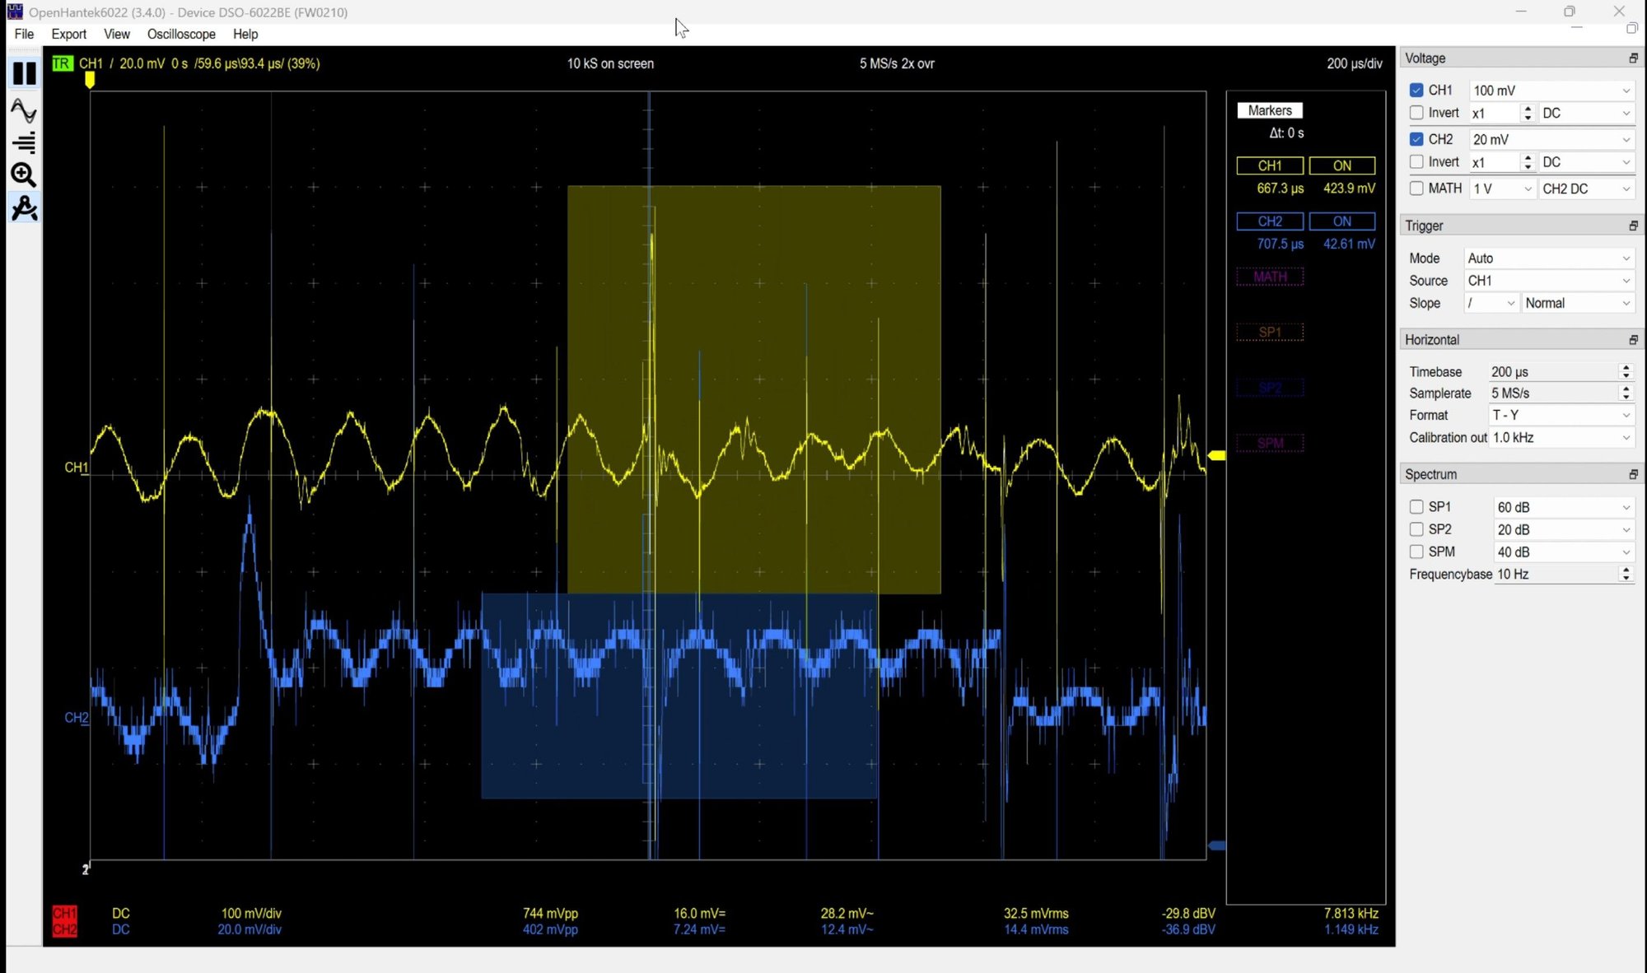Open the Format dropdown showing T-Y

point(1561,415)
